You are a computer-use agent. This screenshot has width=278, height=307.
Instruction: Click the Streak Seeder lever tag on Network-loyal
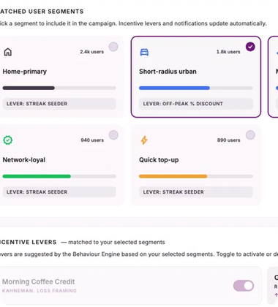(x=59, y=192)
